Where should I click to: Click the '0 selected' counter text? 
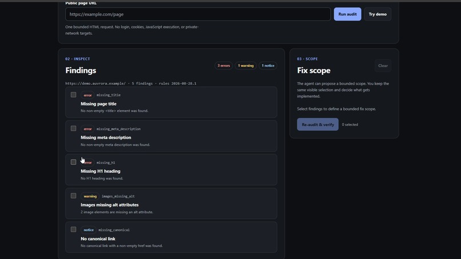(x=350, y=125)
